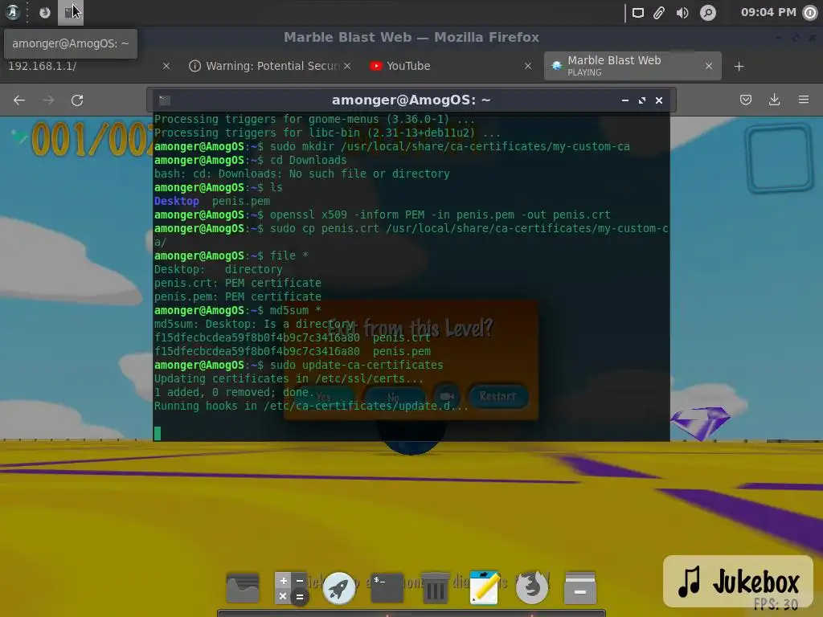
Task: Open the search magnifier in top panel
Action: [x=708, y=13]
